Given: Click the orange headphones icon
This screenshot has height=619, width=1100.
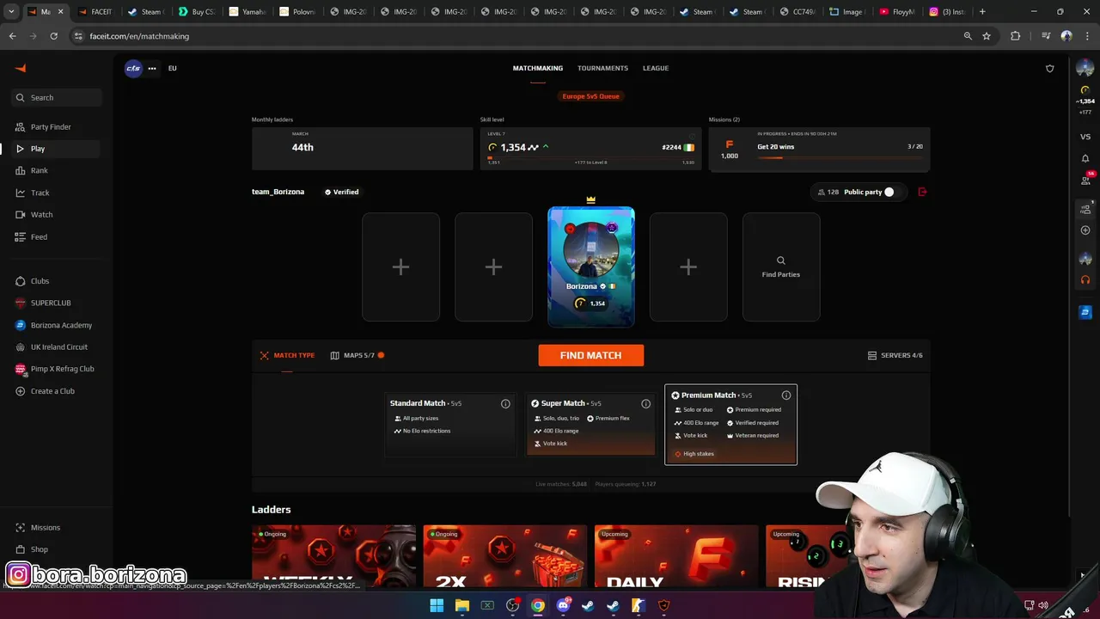Looking at the screenshot, I should (x=1085, y=280).
